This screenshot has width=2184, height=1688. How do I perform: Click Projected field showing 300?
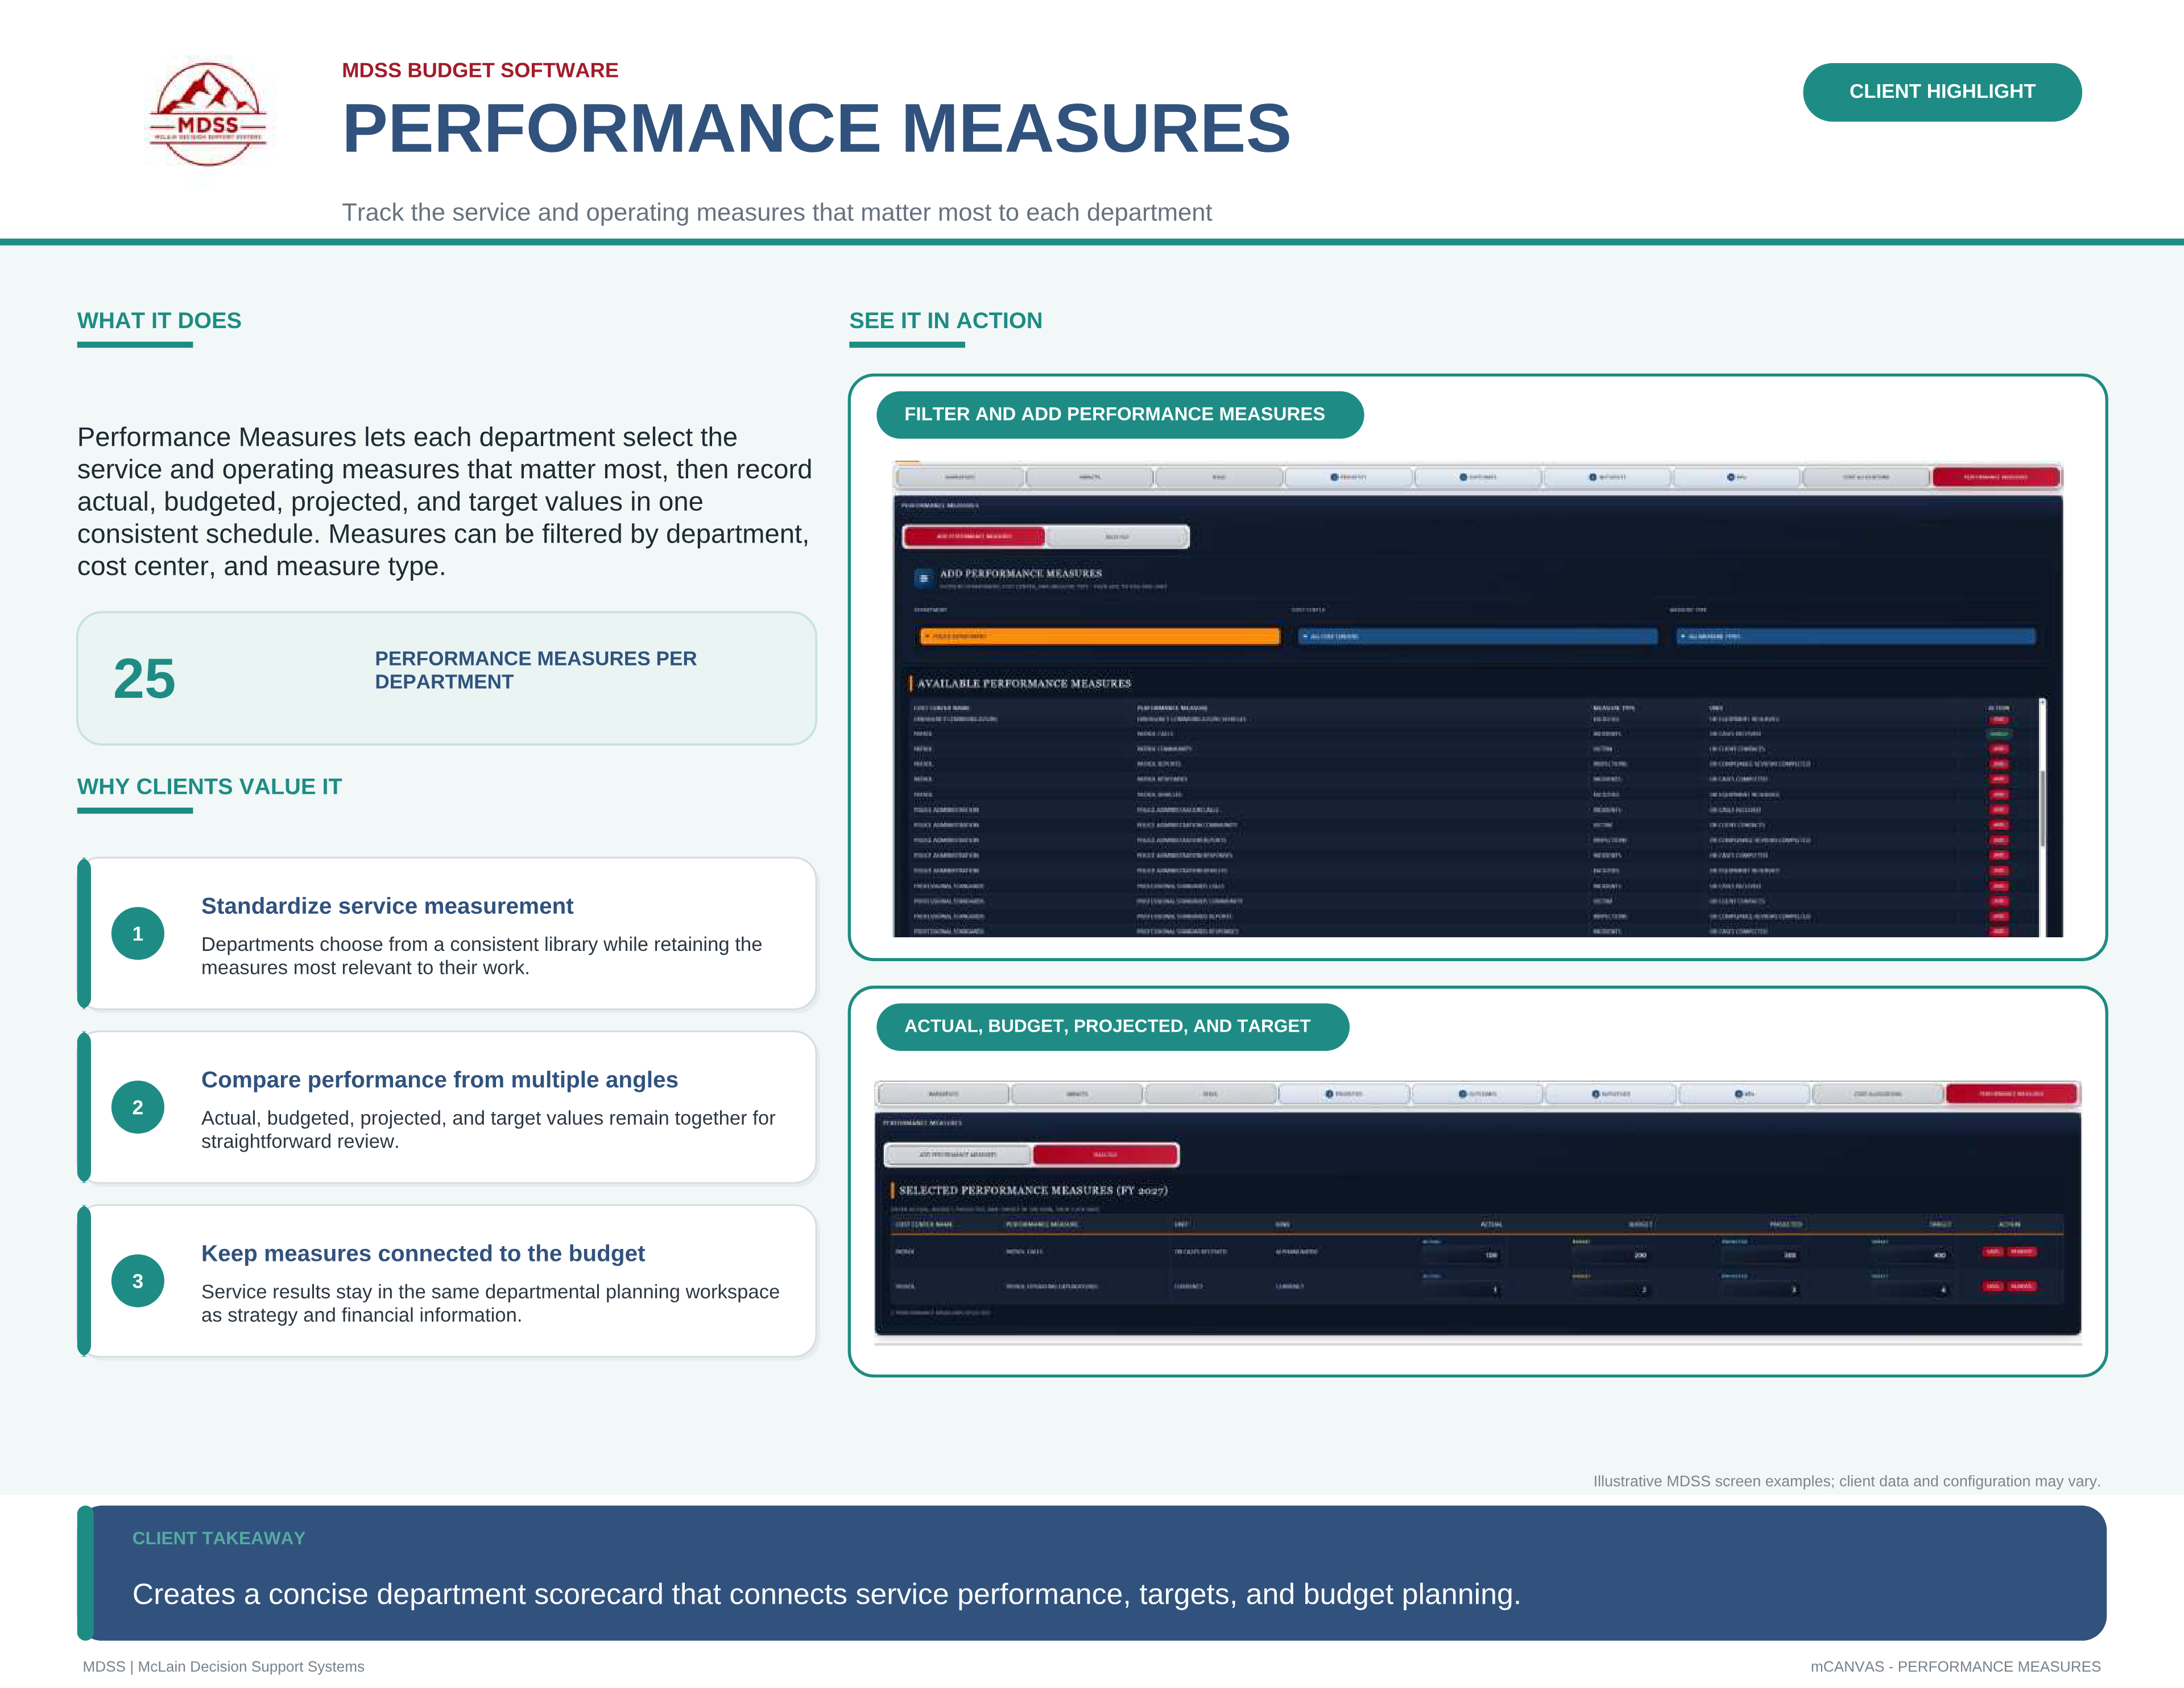click(x=1760, y=1255)
